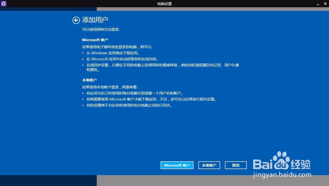Click the 可以使用两种方法登录 text
329x186 pixels.
pos(101,30)
